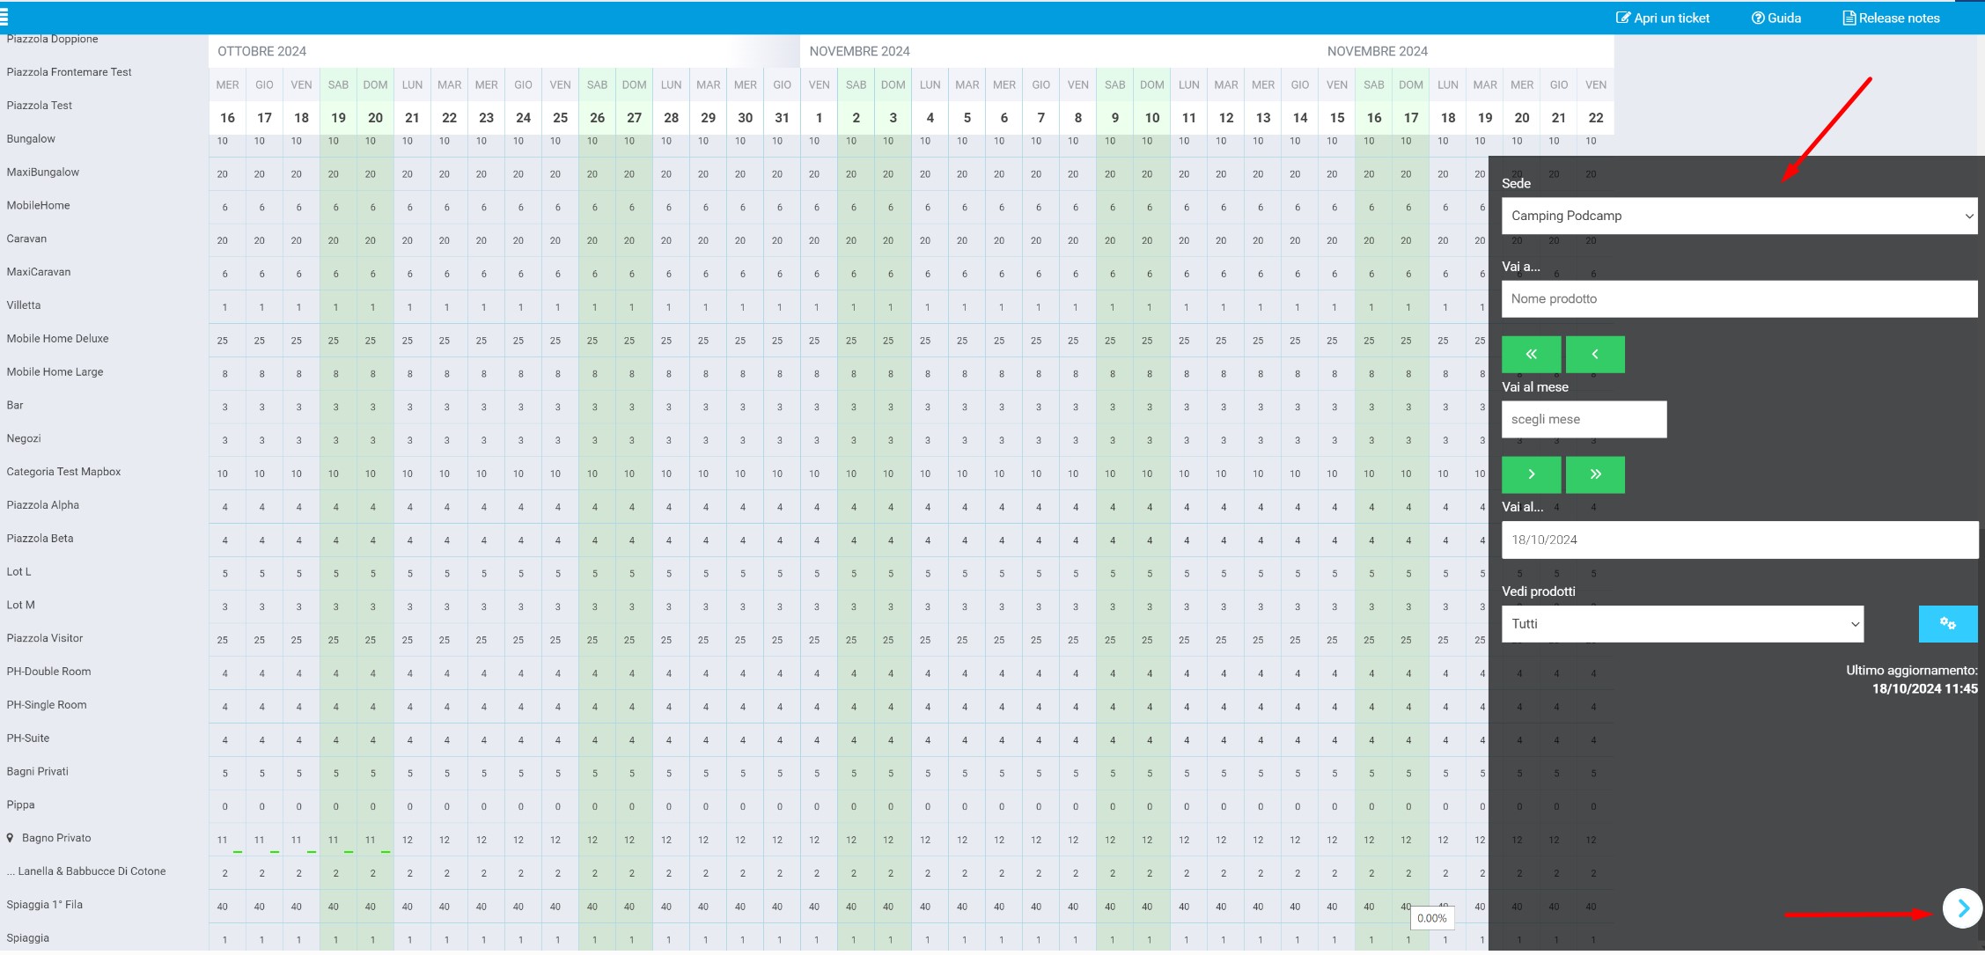Open the scegli mese month picker
Viewport: 1985px width, 955px height.
click(x=1583, y=419)
